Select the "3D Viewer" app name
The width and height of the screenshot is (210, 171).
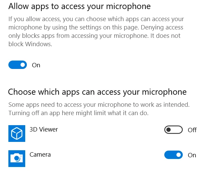tap(44, 130)
